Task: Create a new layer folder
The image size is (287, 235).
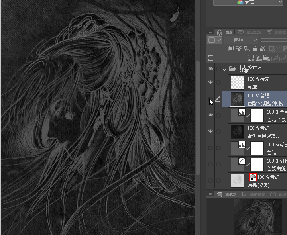Action: coord(267,58)
